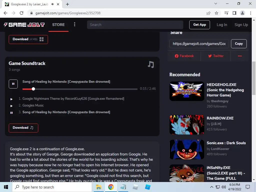Open the Windows Start menu

pos(6,187)
